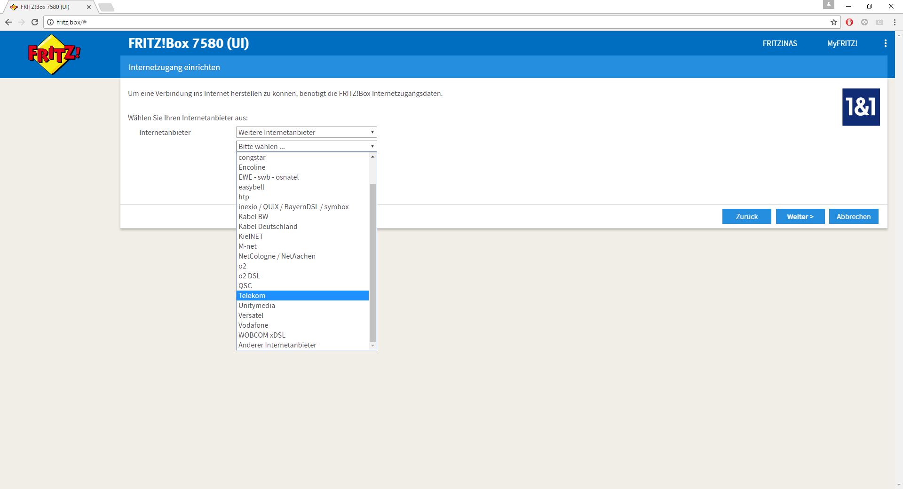Viewport: 903px width, 489px height.
Task: Select WOBCOM xDSL option
Action: coord(302,335)
